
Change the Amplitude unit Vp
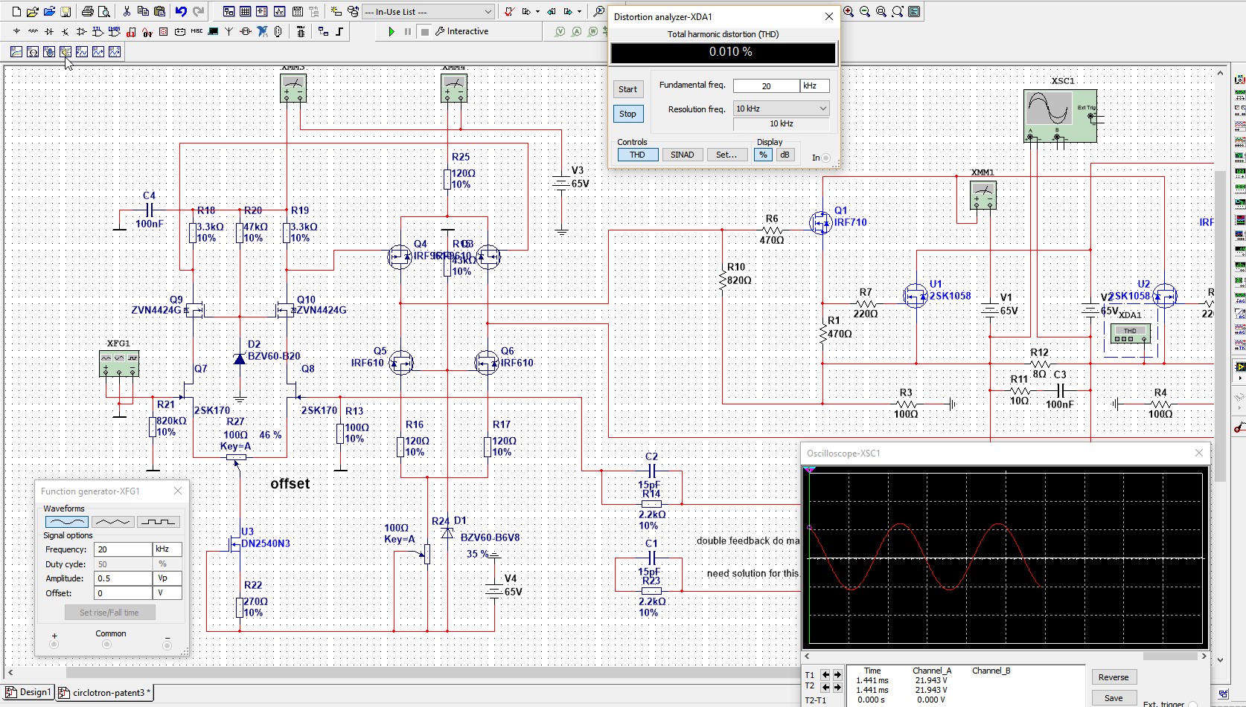pos(167,578)
